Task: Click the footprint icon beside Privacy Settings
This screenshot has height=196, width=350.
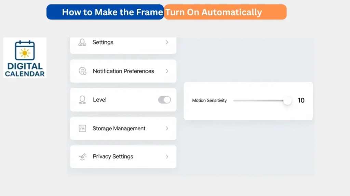Action: pos(82,157)
